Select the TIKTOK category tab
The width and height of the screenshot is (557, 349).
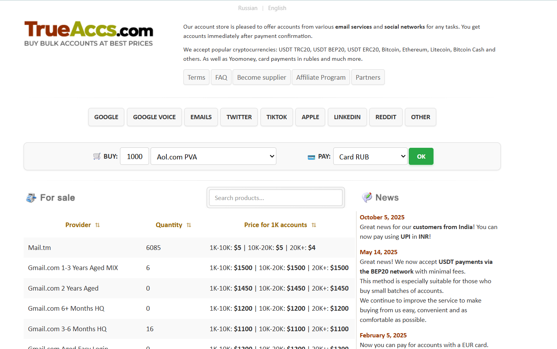tap(276, 117)
